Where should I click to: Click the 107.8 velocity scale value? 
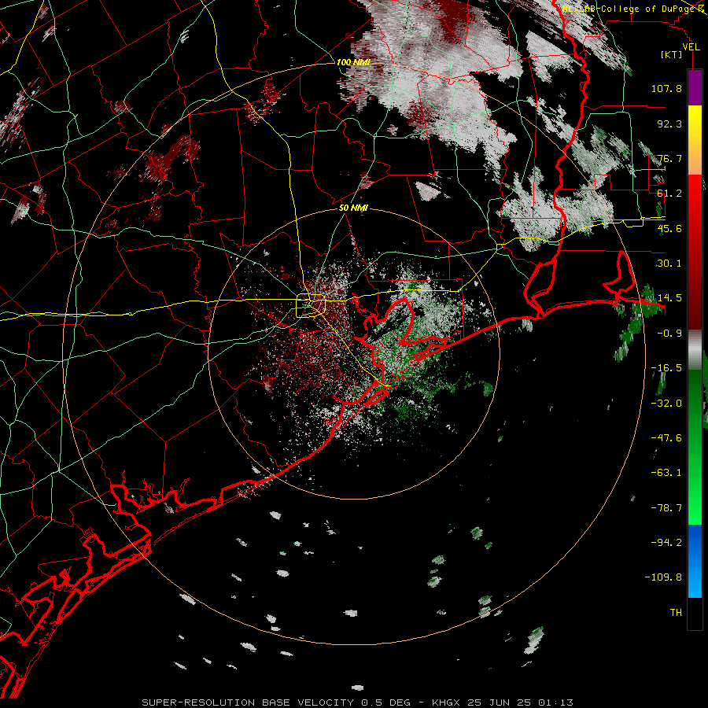(666, 88)
